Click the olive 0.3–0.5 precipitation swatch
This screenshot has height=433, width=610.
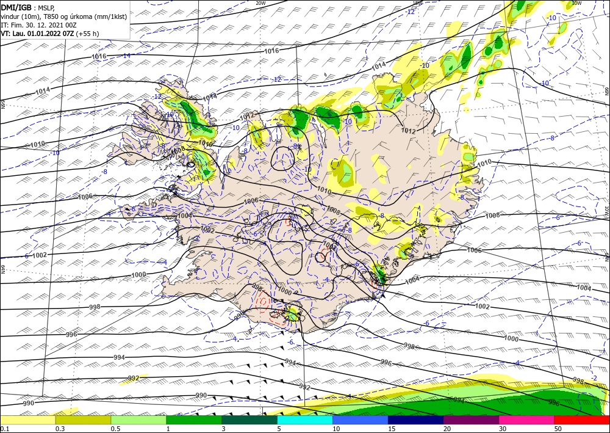tap(83, 420)
